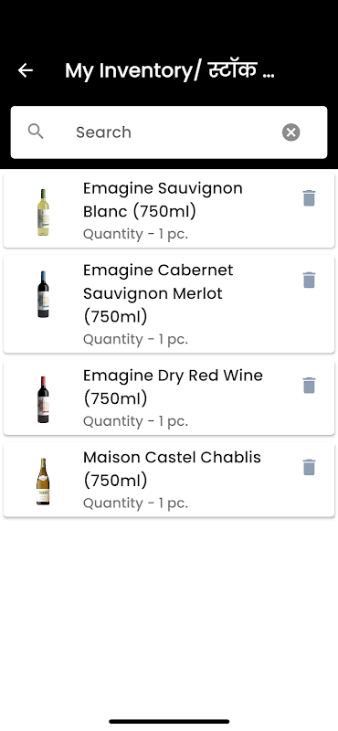Delete Emagine Sauvignon Blanc with trash icon
Image resolution: width=338 pixels, height=731 pixels.
click(309, 198)
